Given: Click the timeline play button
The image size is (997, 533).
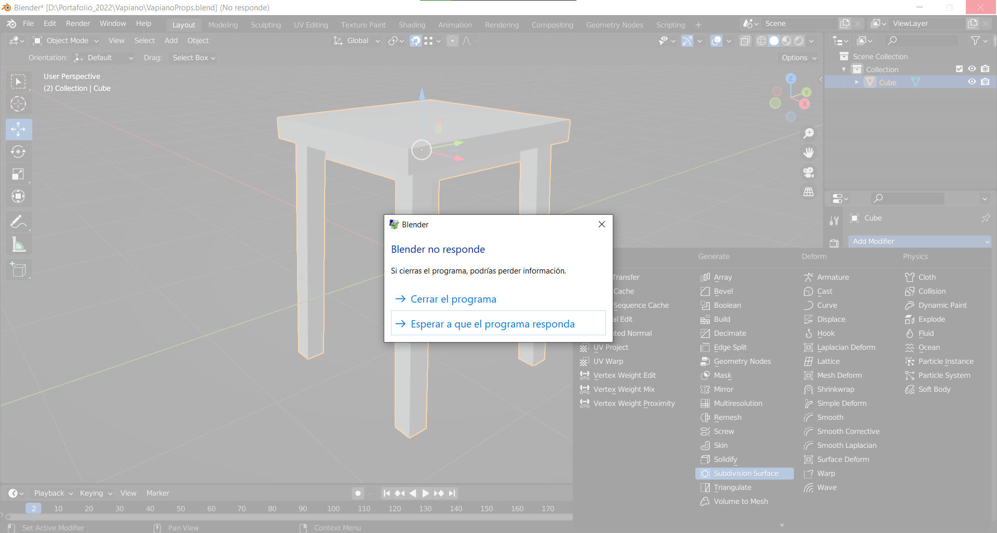Looking at the screenshot, I should pyautogui.click(x=425, y=493).
